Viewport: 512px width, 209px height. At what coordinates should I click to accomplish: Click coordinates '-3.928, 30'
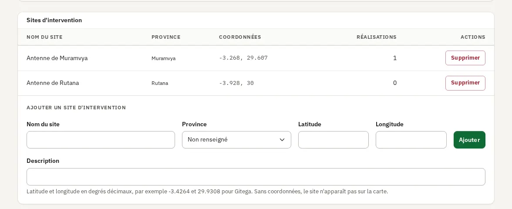[x=236, y=83]
